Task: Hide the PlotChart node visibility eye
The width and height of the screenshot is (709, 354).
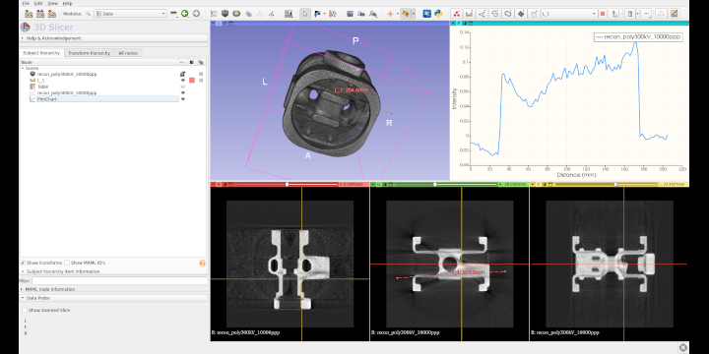Action: pos(183,99)
